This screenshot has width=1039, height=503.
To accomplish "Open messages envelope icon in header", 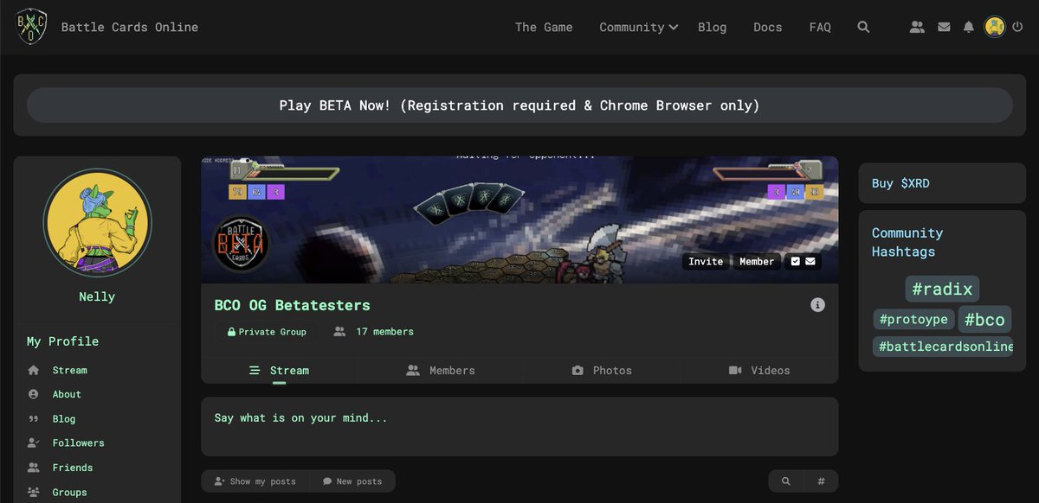I will 944,27.
